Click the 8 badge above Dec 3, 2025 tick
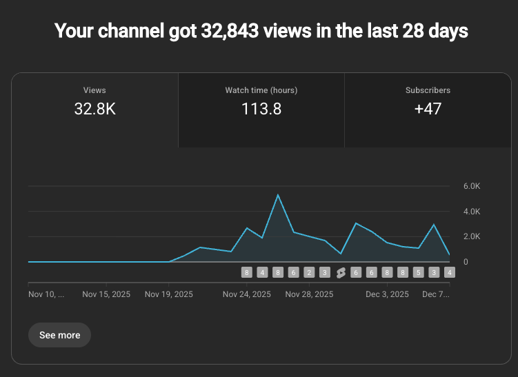This screenshot has height=377, width=518. click(x=387, y=272)
